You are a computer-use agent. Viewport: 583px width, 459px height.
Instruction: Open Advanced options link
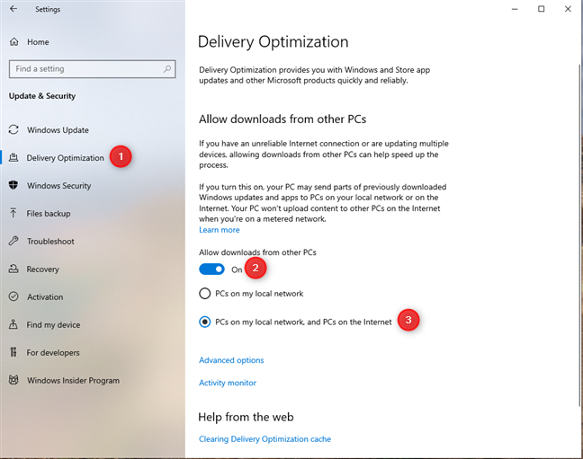[231, 360]
